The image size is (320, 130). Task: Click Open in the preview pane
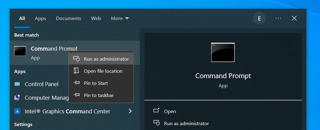tap(170, 112)
